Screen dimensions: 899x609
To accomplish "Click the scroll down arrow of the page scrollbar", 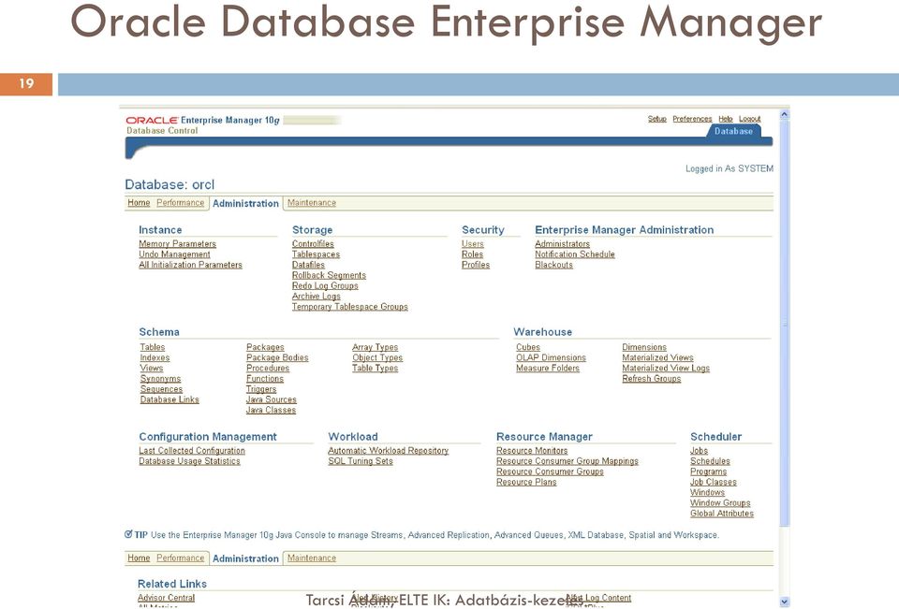I will 785,602.
